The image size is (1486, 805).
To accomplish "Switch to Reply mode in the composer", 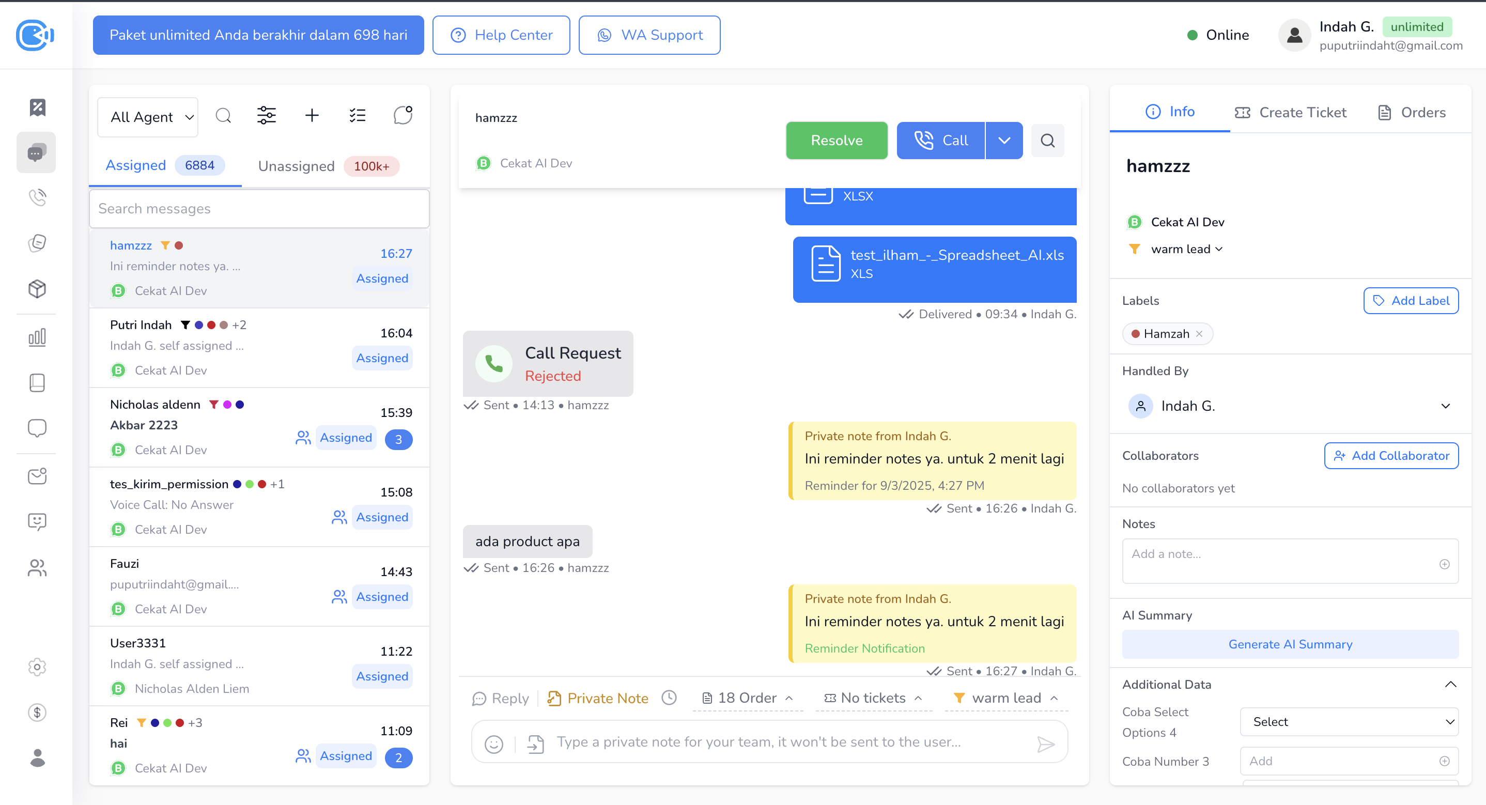I will tap(500, 698).
